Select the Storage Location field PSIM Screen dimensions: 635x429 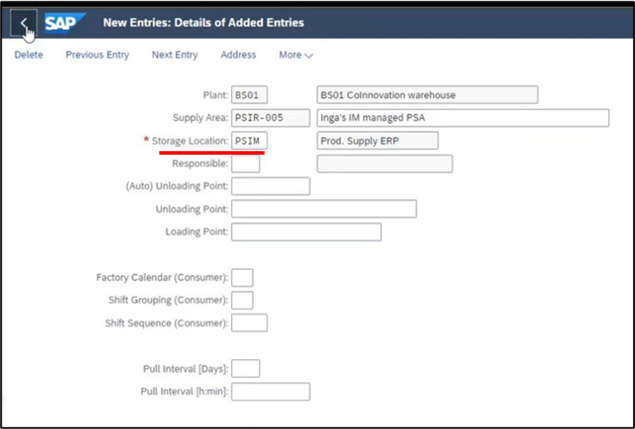pyautogui.click(x=249, y=141)
